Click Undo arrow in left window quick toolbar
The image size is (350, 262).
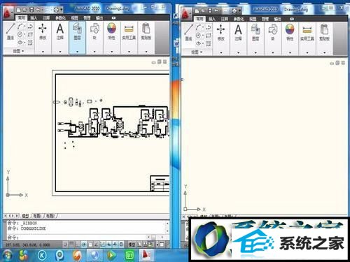(38, 10)
